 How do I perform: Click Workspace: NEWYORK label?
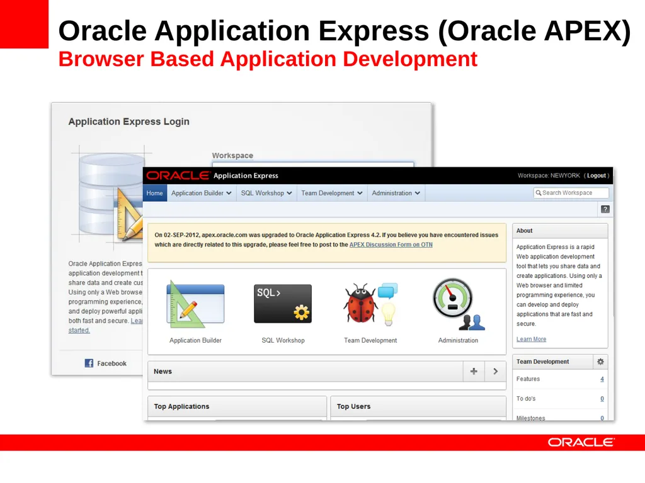click(549, 175)
